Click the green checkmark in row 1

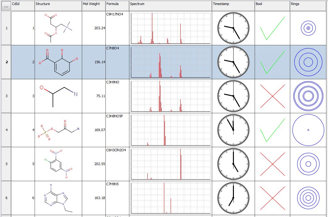point(272,28)
